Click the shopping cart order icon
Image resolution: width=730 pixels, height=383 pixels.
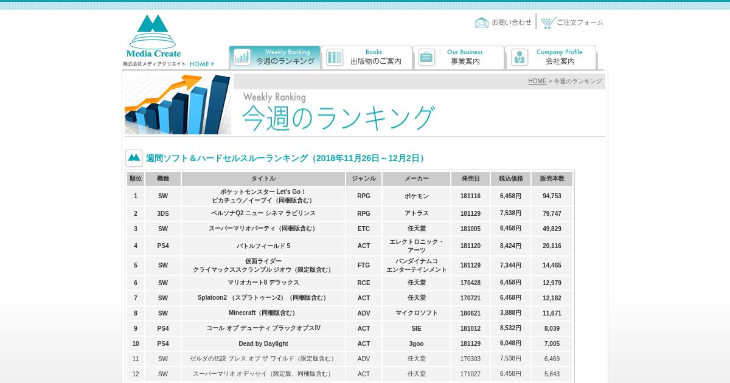548,22
